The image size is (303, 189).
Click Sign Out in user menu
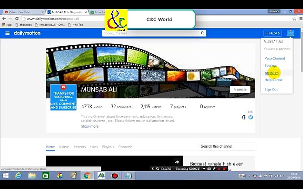click(x=271, y=90)
